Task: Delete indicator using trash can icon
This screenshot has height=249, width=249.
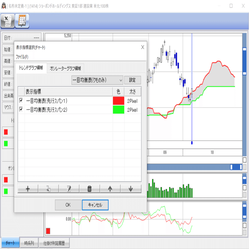Action: pos(90,189)
